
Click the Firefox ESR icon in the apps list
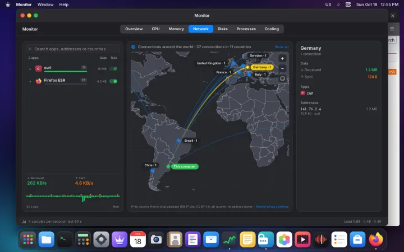click(38, 81)
